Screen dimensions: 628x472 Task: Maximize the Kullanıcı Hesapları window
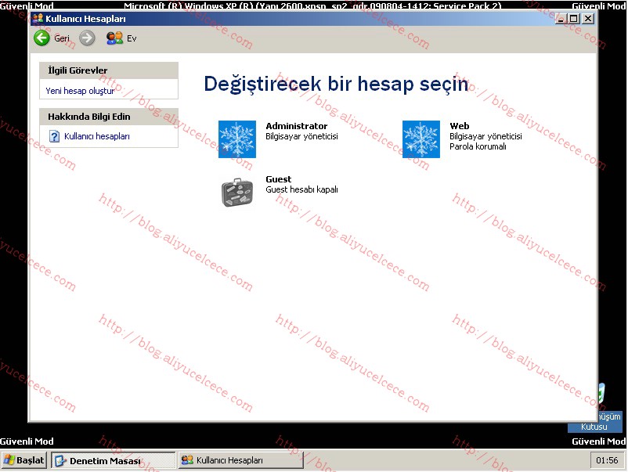[574, 19]
